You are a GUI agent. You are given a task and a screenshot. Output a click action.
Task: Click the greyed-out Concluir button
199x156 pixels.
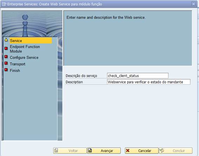(x=176, y=150)
